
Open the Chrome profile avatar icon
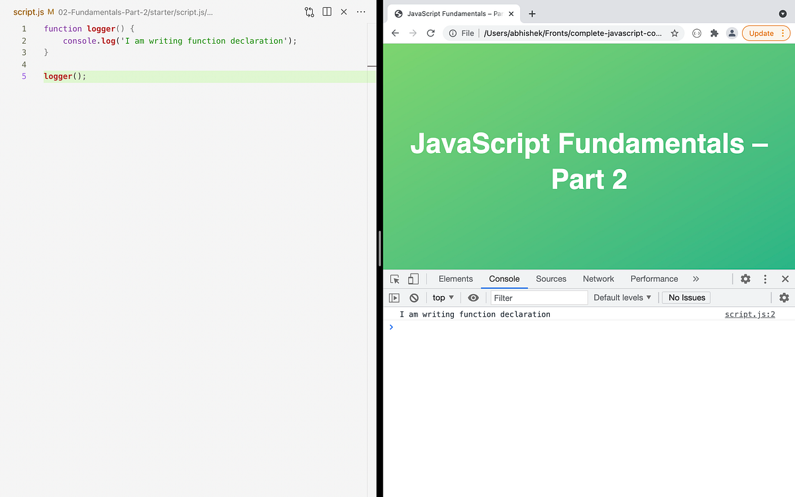pyautogui.click(x=731, y=32)
